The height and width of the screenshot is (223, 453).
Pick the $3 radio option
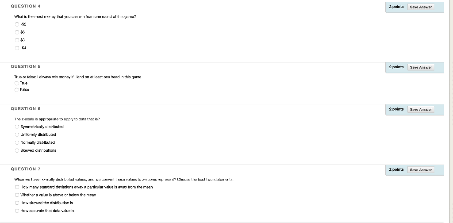pos(17,40)
